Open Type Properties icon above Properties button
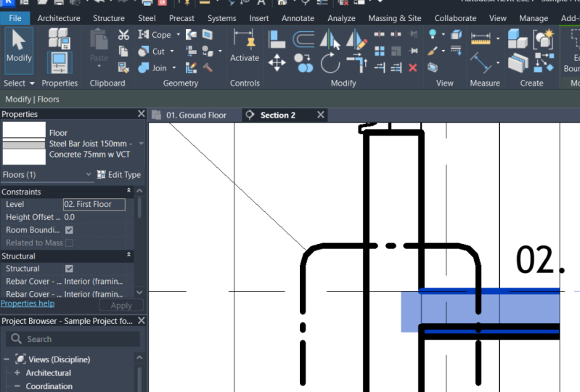This screenshot has width=580, height=392. coord(60,38)
